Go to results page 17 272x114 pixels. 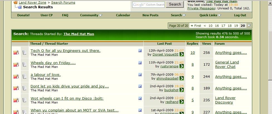click(223, 26)
